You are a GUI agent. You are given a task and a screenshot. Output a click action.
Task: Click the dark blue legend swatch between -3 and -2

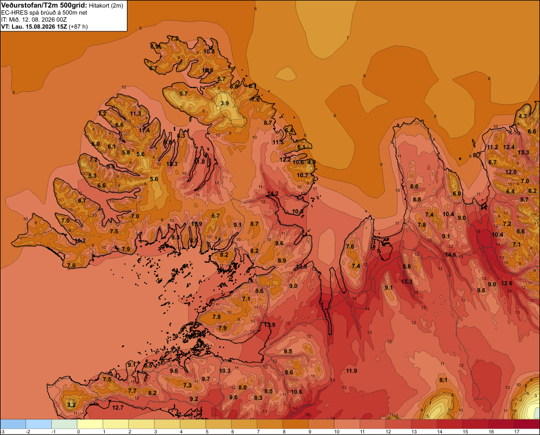13,424
